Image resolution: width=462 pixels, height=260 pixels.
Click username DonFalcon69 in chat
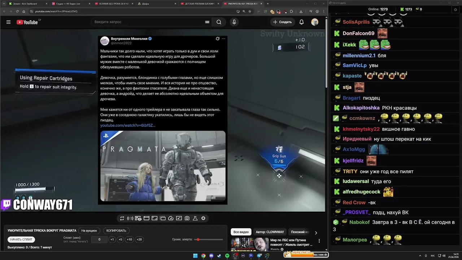pos(358,34)
